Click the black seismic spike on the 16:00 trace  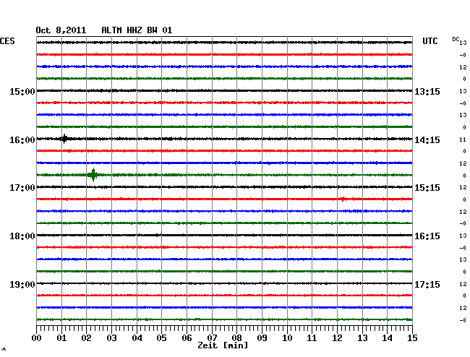pos(64,139)
